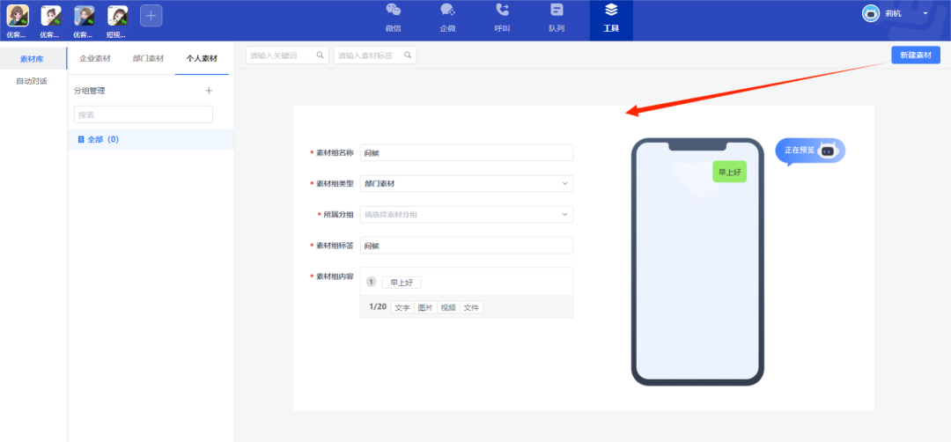Open the 呼叫 call icon

point(502,10)
